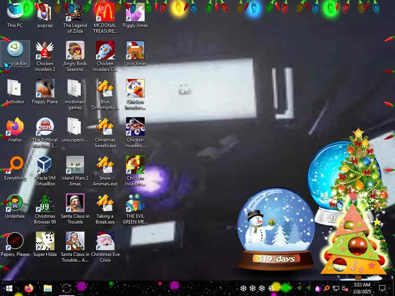The width and height of the screenshot is (395, 296).
Task: Launch the Piggly Xmas game shortcut
Action: 135,15
